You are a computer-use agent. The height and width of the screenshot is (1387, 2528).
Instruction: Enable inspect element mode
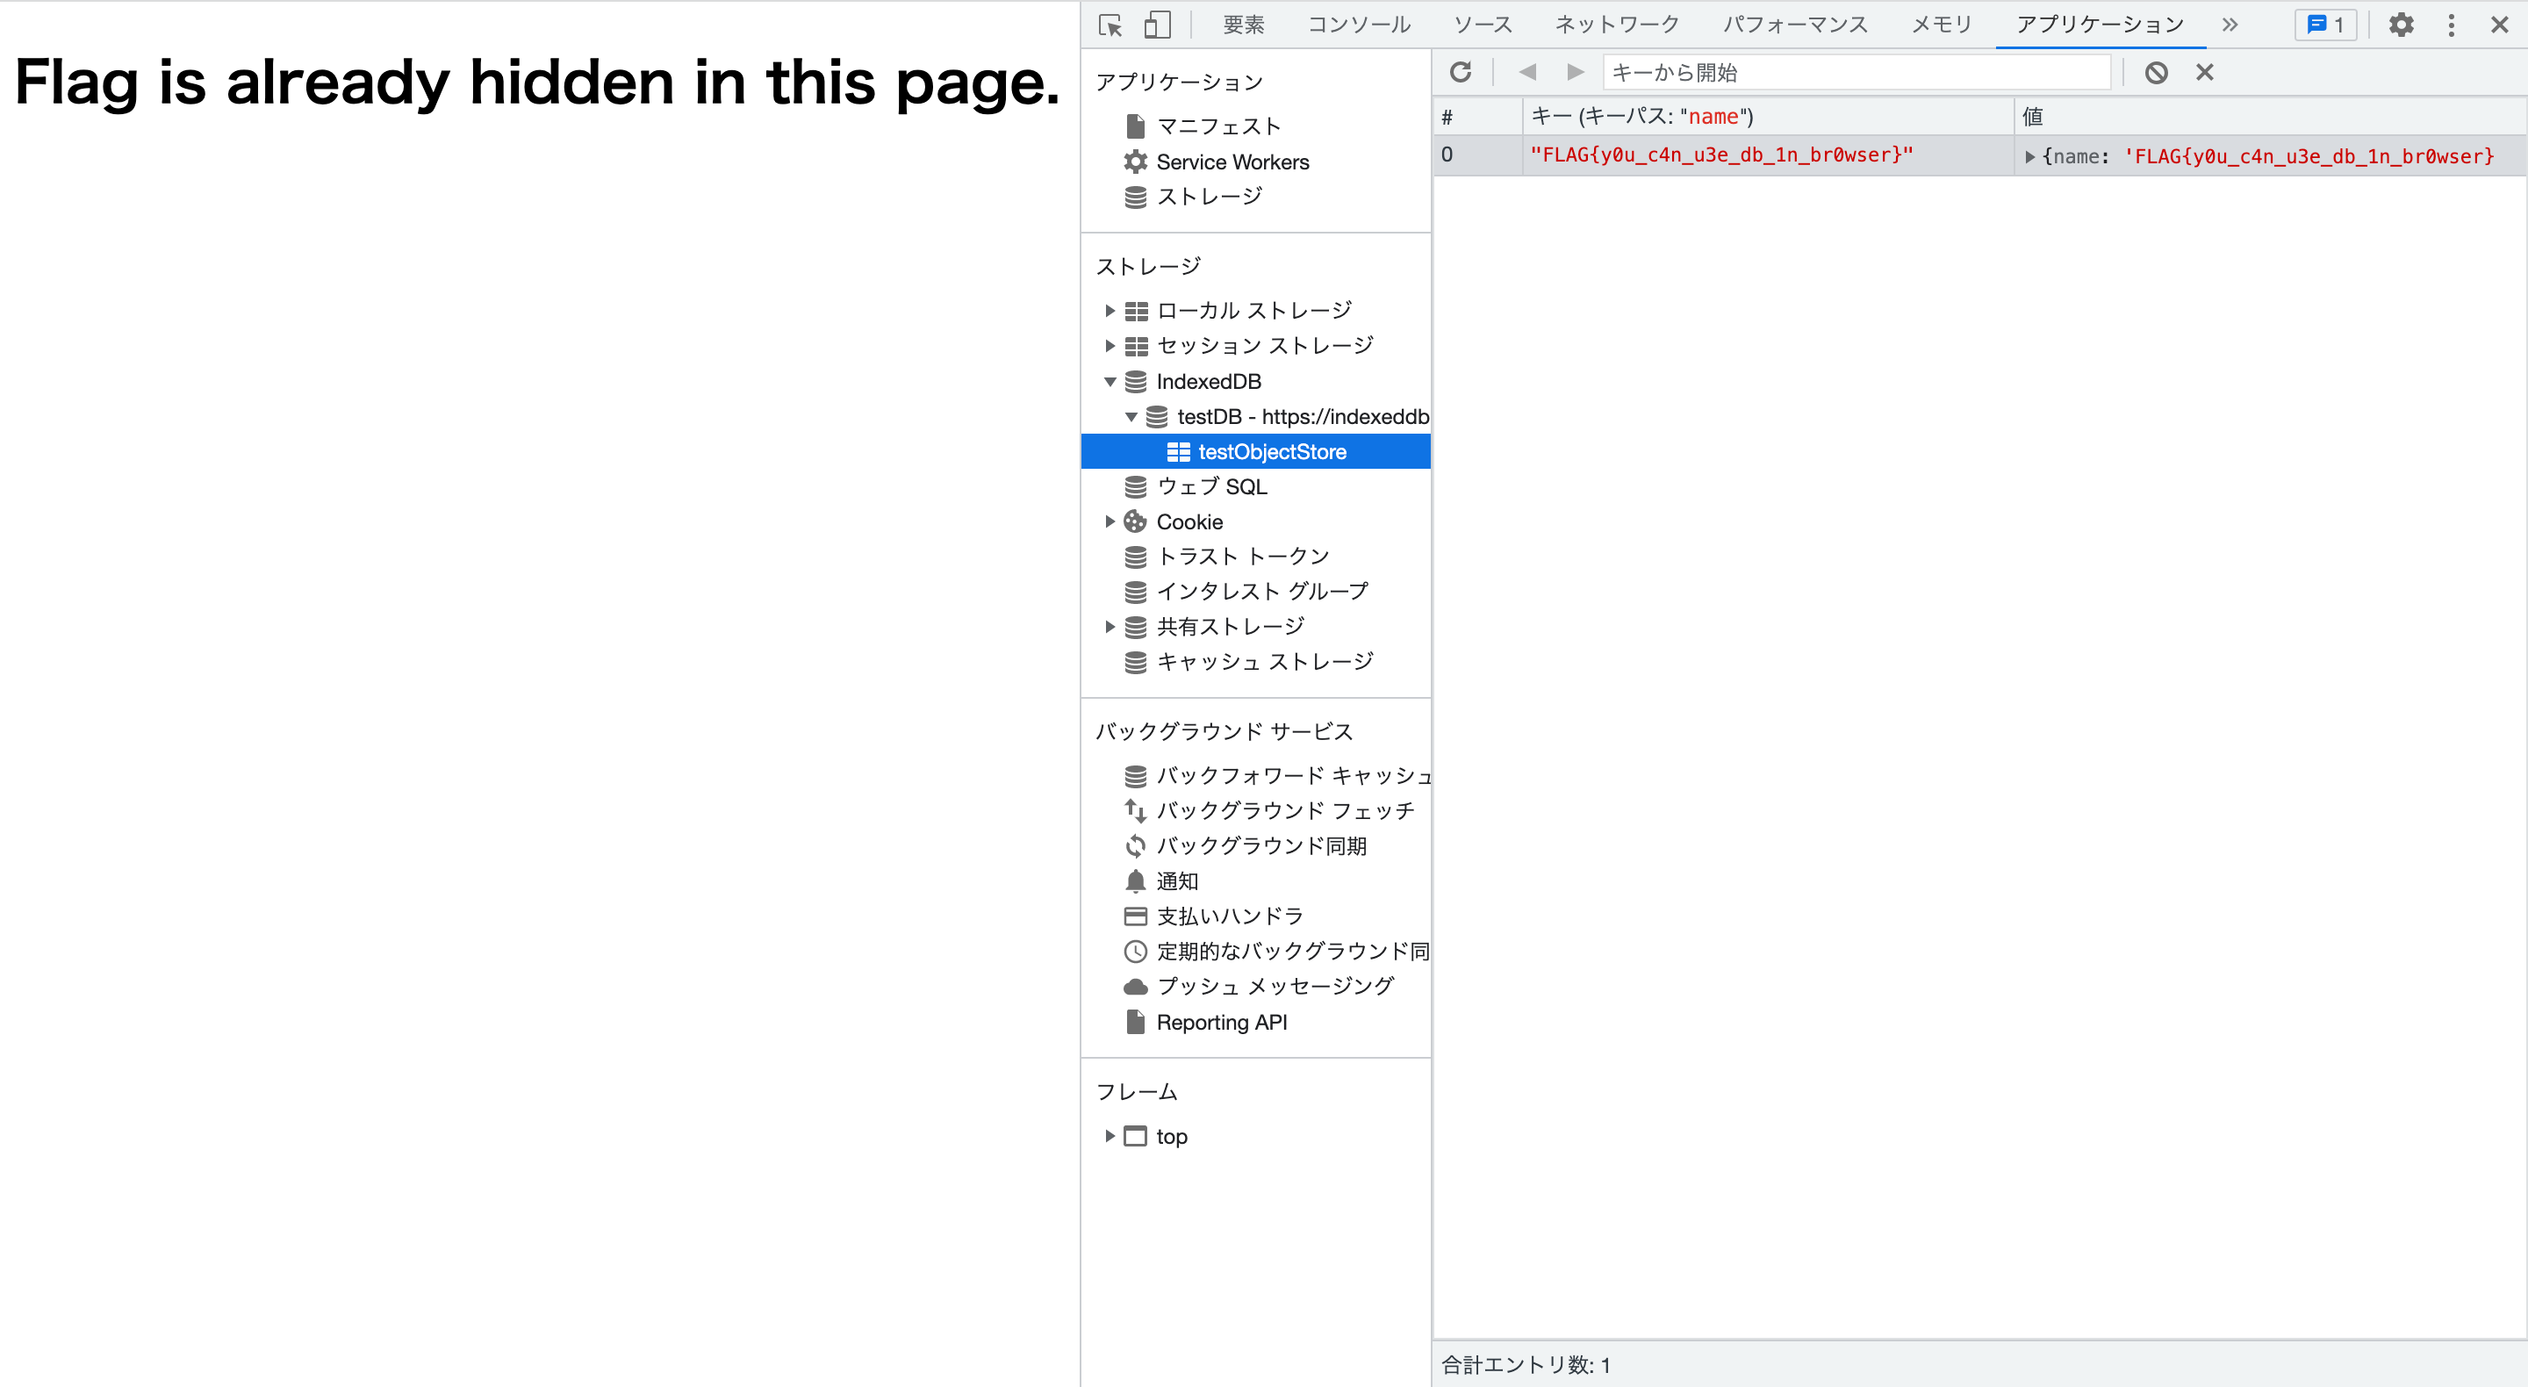(1110, 25)
